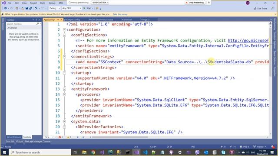Click the New Project toolbar icon
Image resolution: width=278 pixels, height=156 pixels.
[17, 8]
